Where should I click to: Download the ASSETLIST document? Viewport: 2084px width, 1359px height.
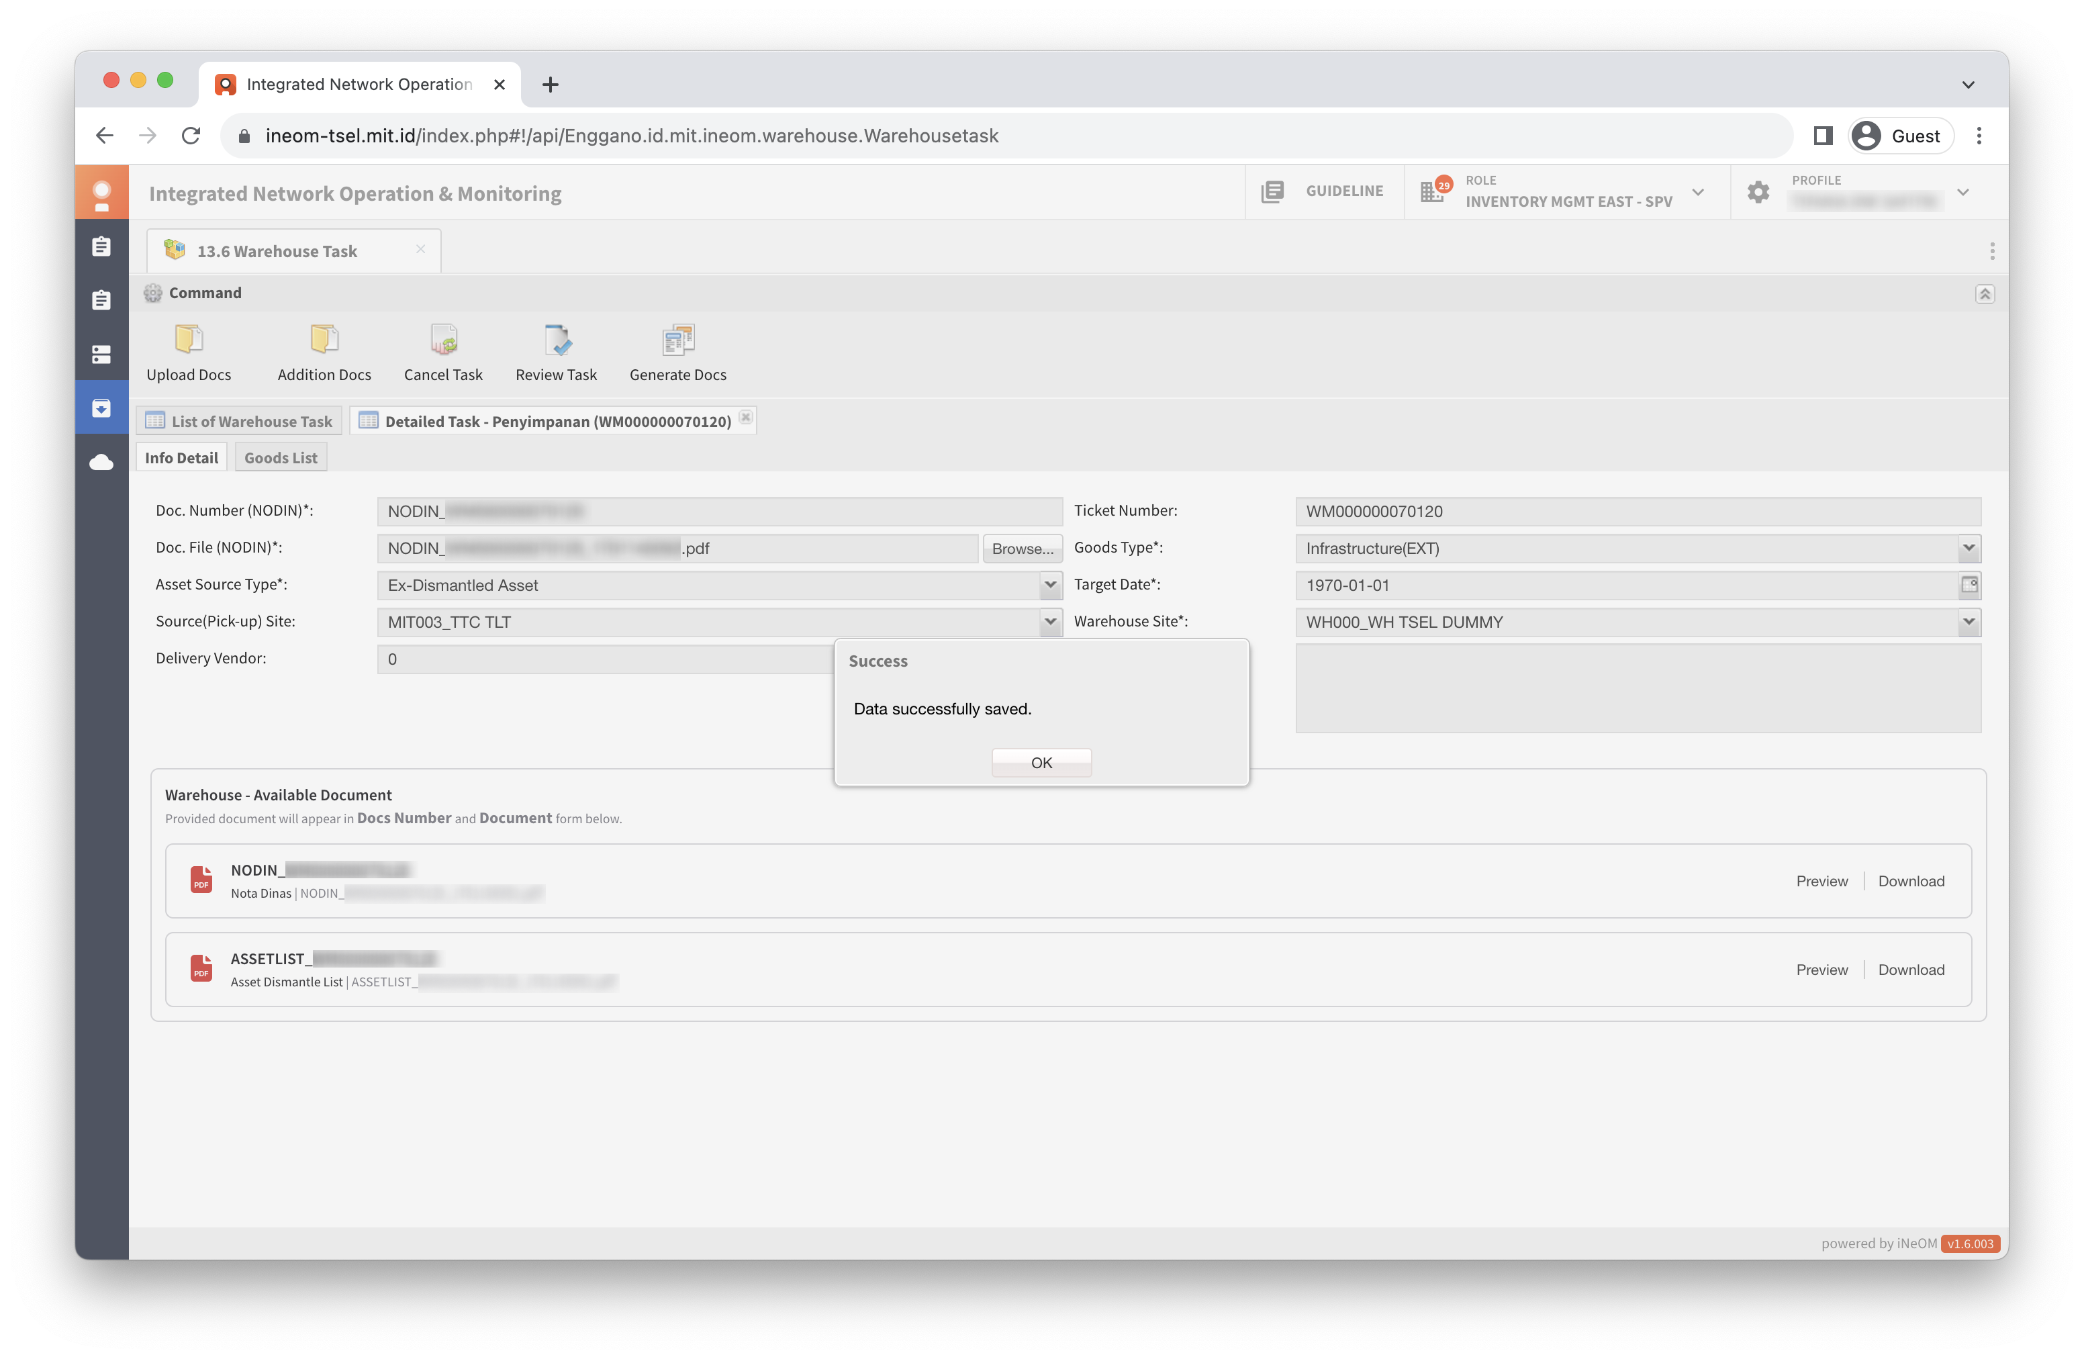pyautogui.click(x=1911, y=970)
